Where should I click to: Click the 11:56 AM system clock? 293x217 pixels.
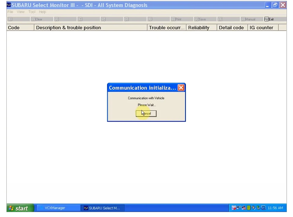click(x=275, y=208)
